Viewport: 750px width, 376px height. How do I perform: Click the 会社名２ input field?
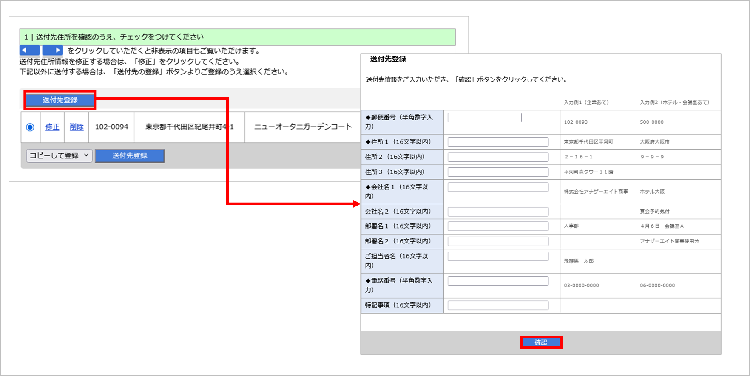(x=498, y=212)
